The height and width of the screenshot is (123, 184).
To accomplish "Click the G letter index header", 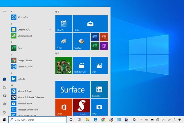I will click(12, 54).
